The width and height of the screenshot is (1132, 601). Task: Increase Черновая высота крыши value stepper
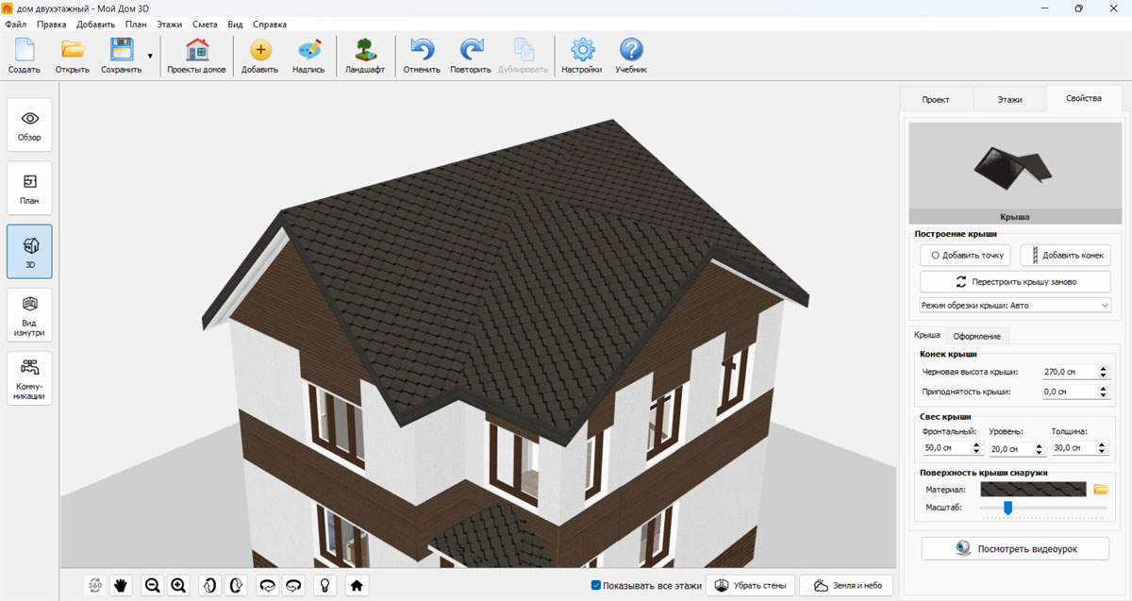[1104, 368]
